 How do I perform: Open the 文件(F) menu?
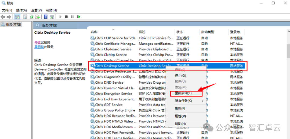pos(7,10)
